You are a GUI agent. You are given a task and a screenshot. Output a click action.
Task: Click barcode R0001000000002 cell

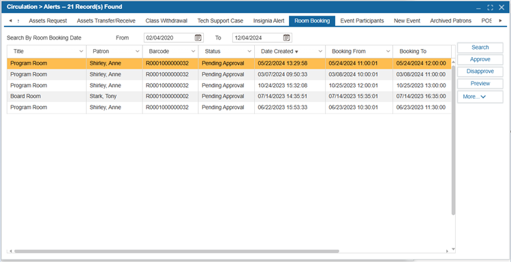click(x=170, y=97)
